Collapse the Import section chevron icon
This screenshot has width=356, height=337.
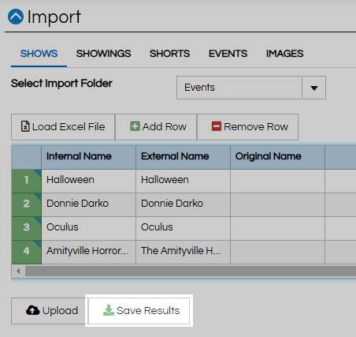(16, 17)
